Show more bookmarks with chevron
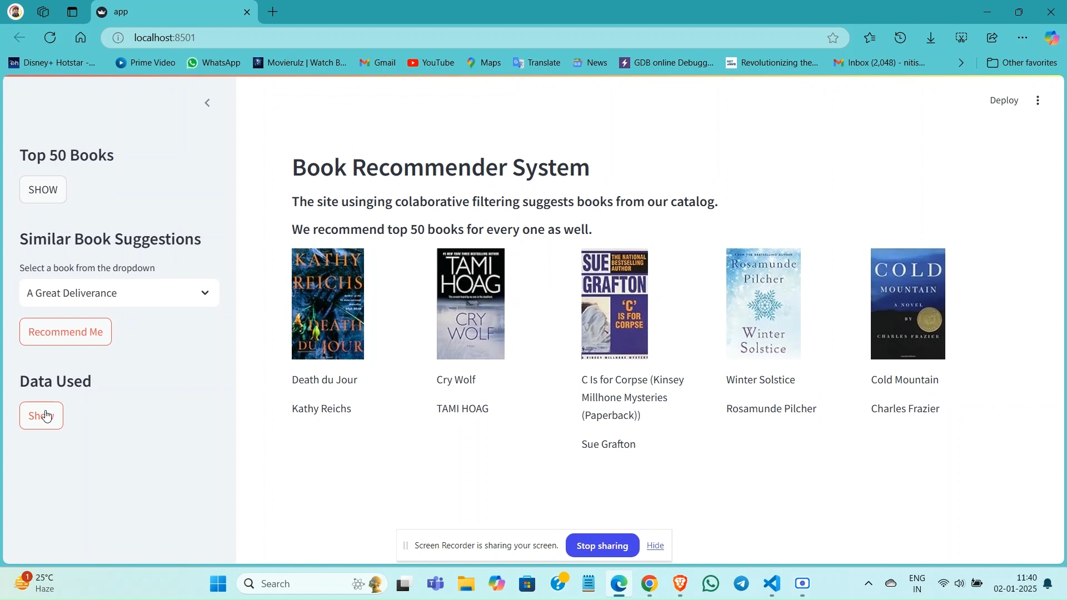Screen dimensions: 1067x600 pyautogui.click(x=962, y=63)
